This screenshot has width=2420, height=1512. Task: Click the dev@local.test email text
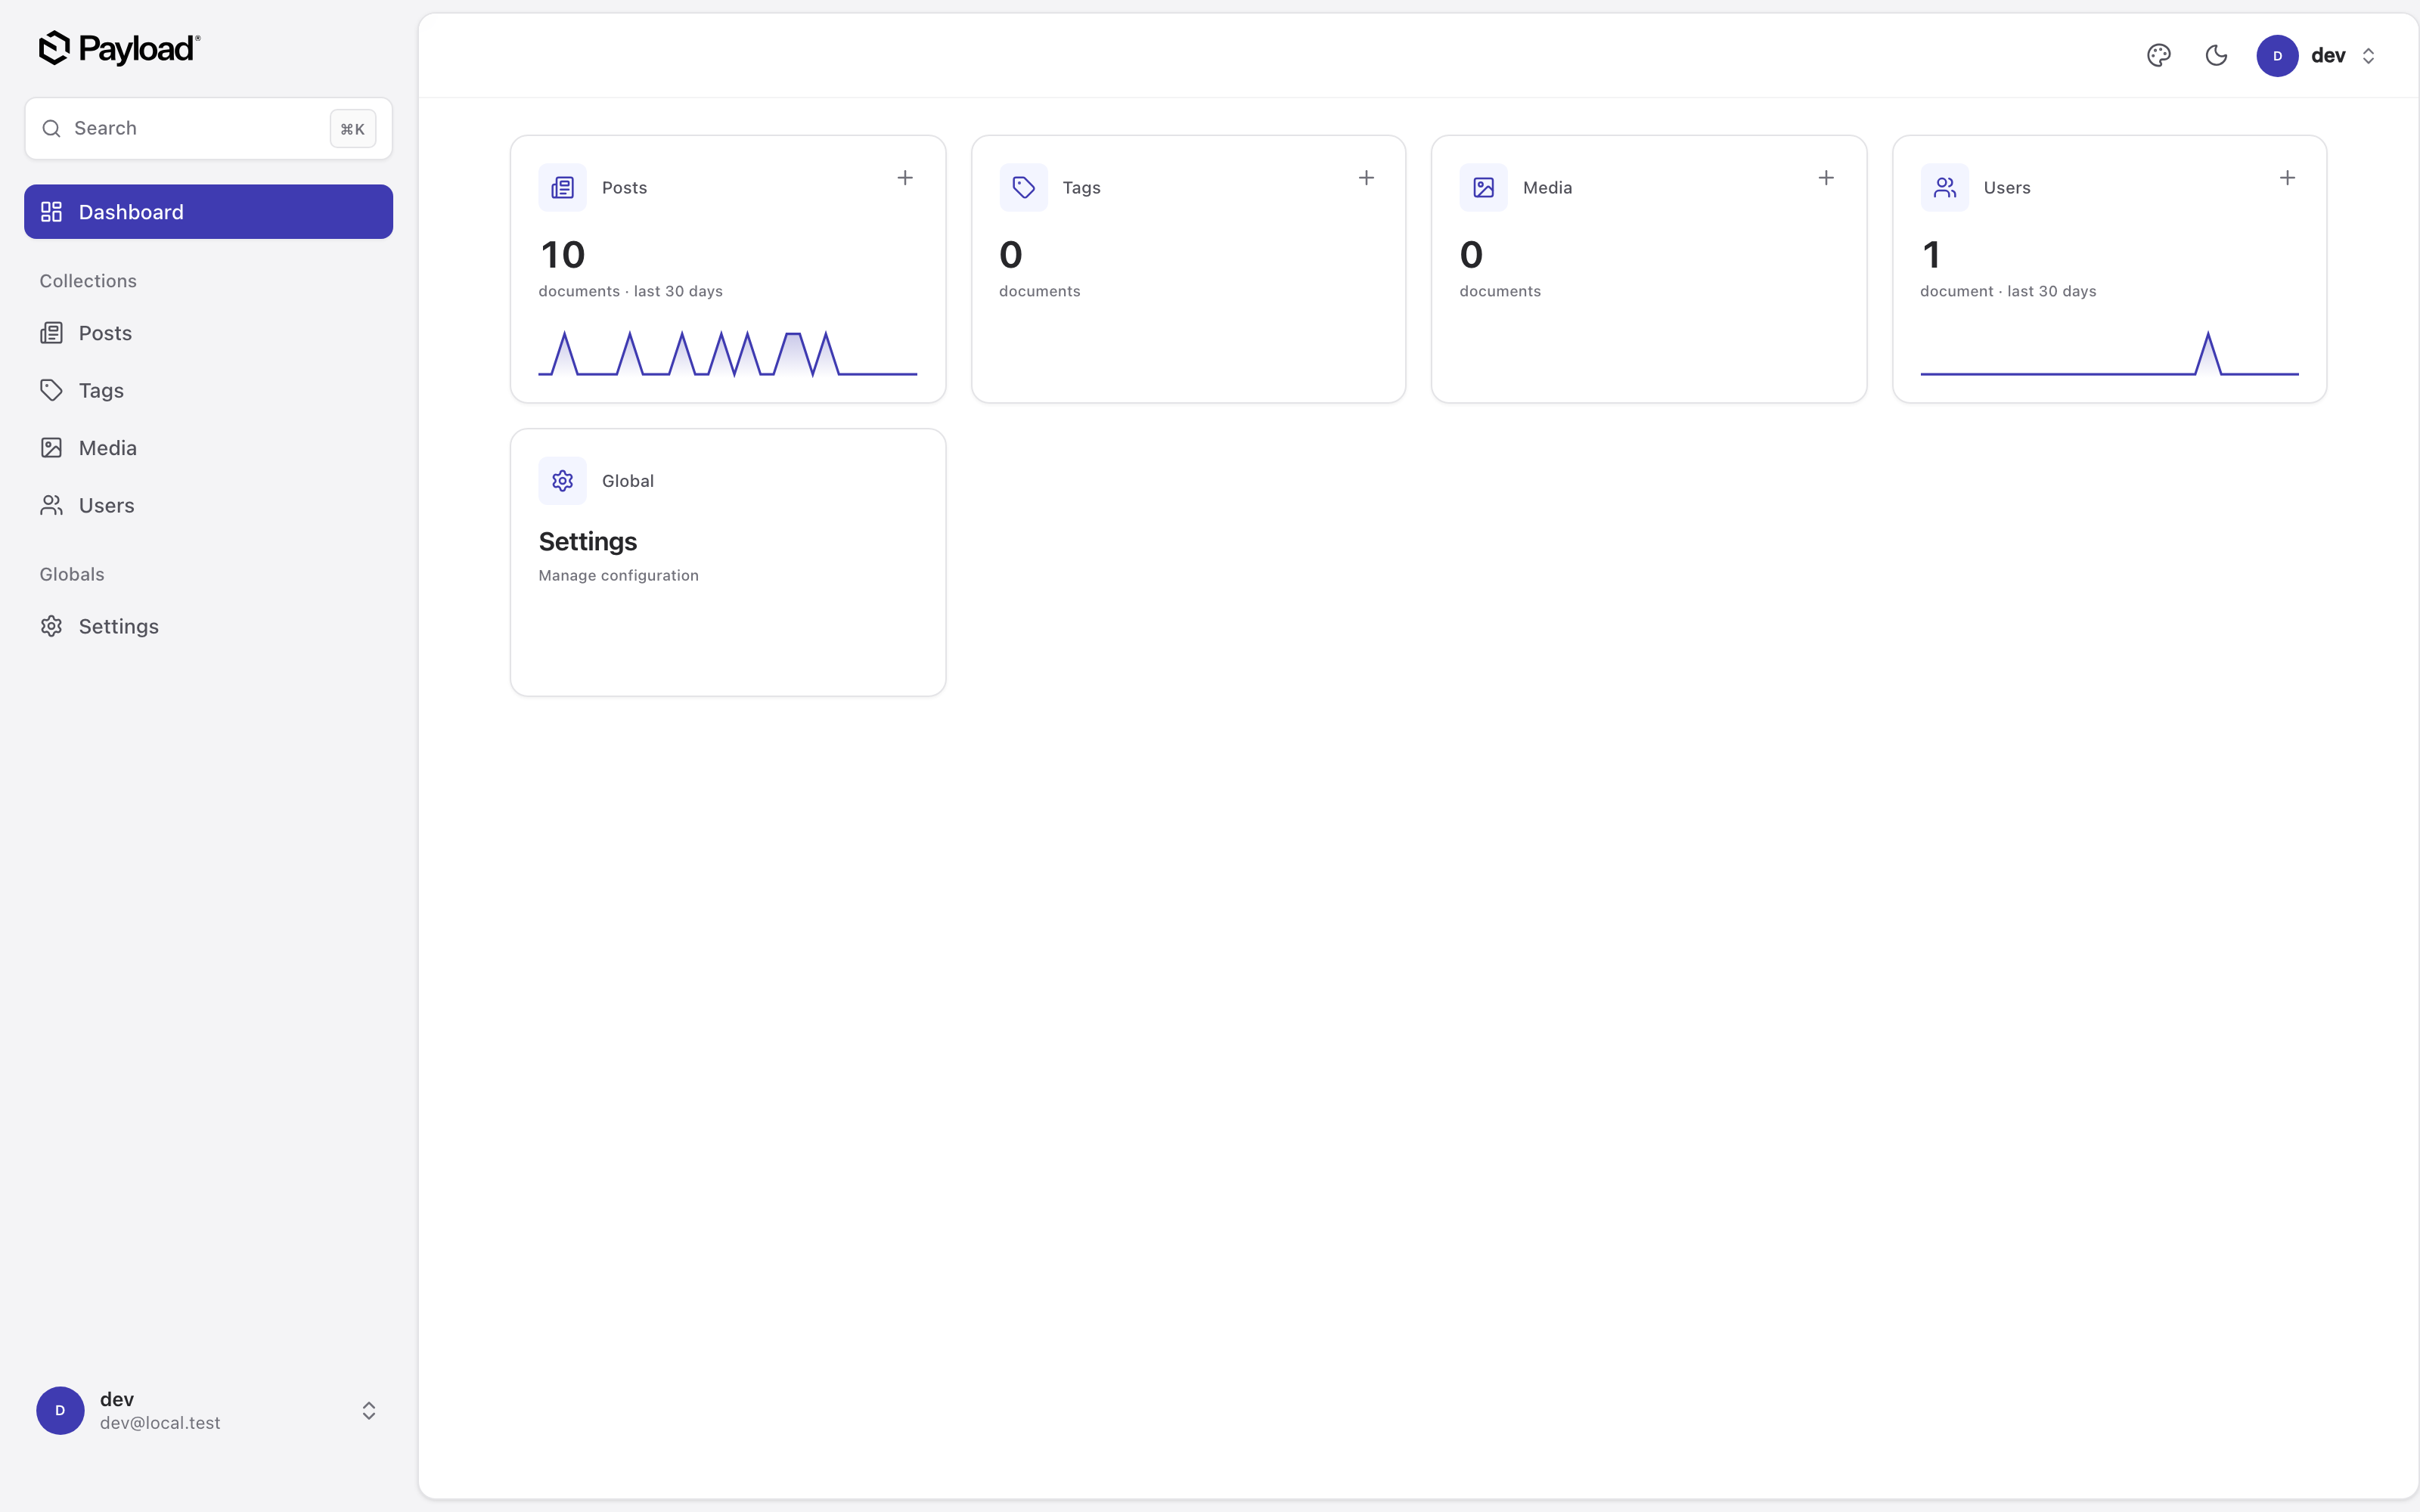pyautogui.click(x=160, y=1423)
